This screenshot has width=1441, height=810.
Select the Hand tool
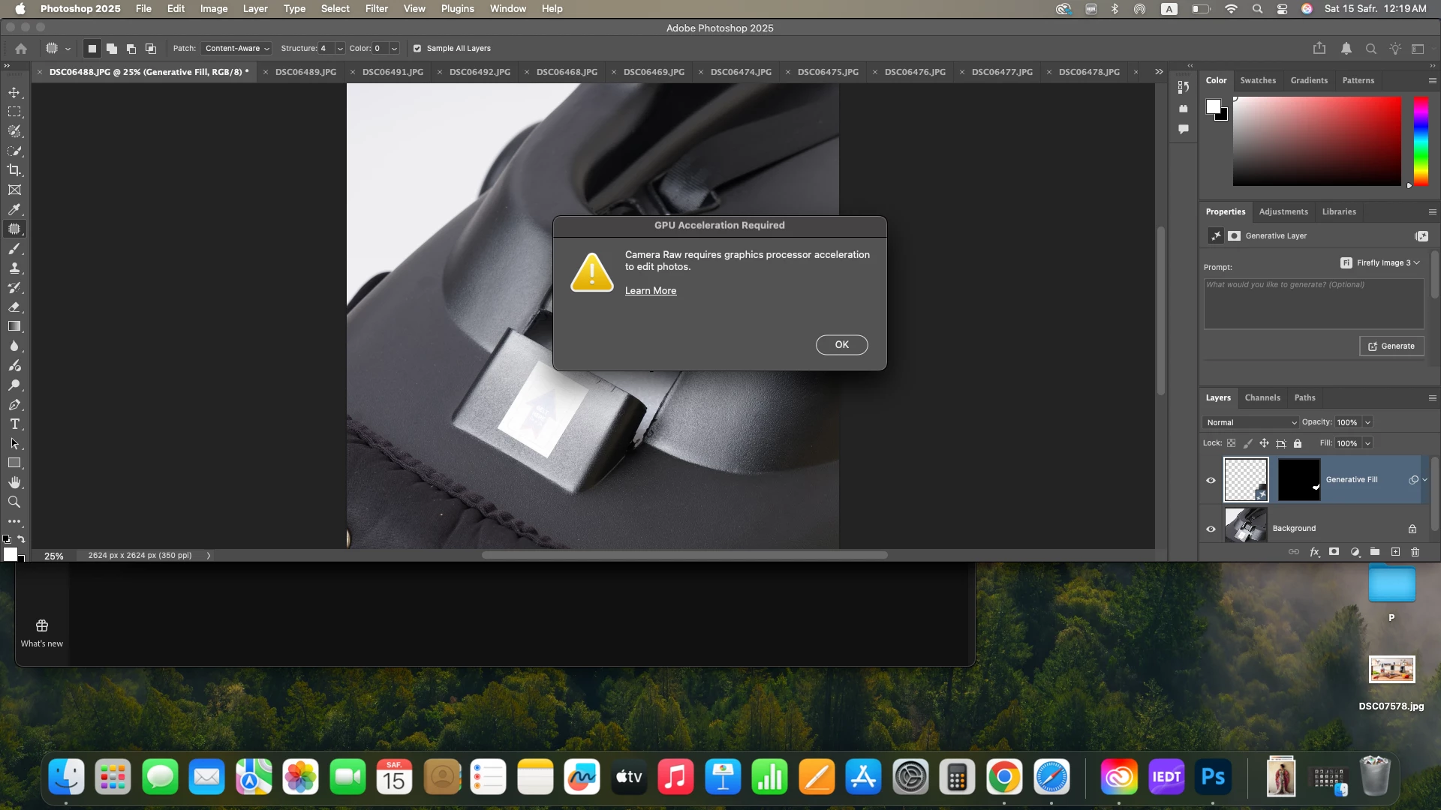[14, 482]
